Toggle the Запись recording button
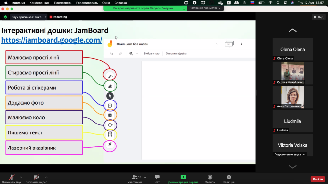The width and height of the screenshot is (328, 184). [x=210, y=179]
